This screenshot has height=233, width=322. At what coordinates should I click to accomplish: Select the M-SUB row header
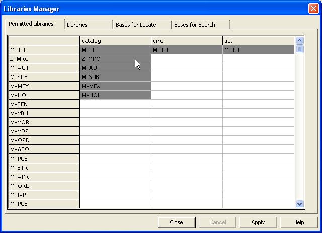tap(44, 77)
